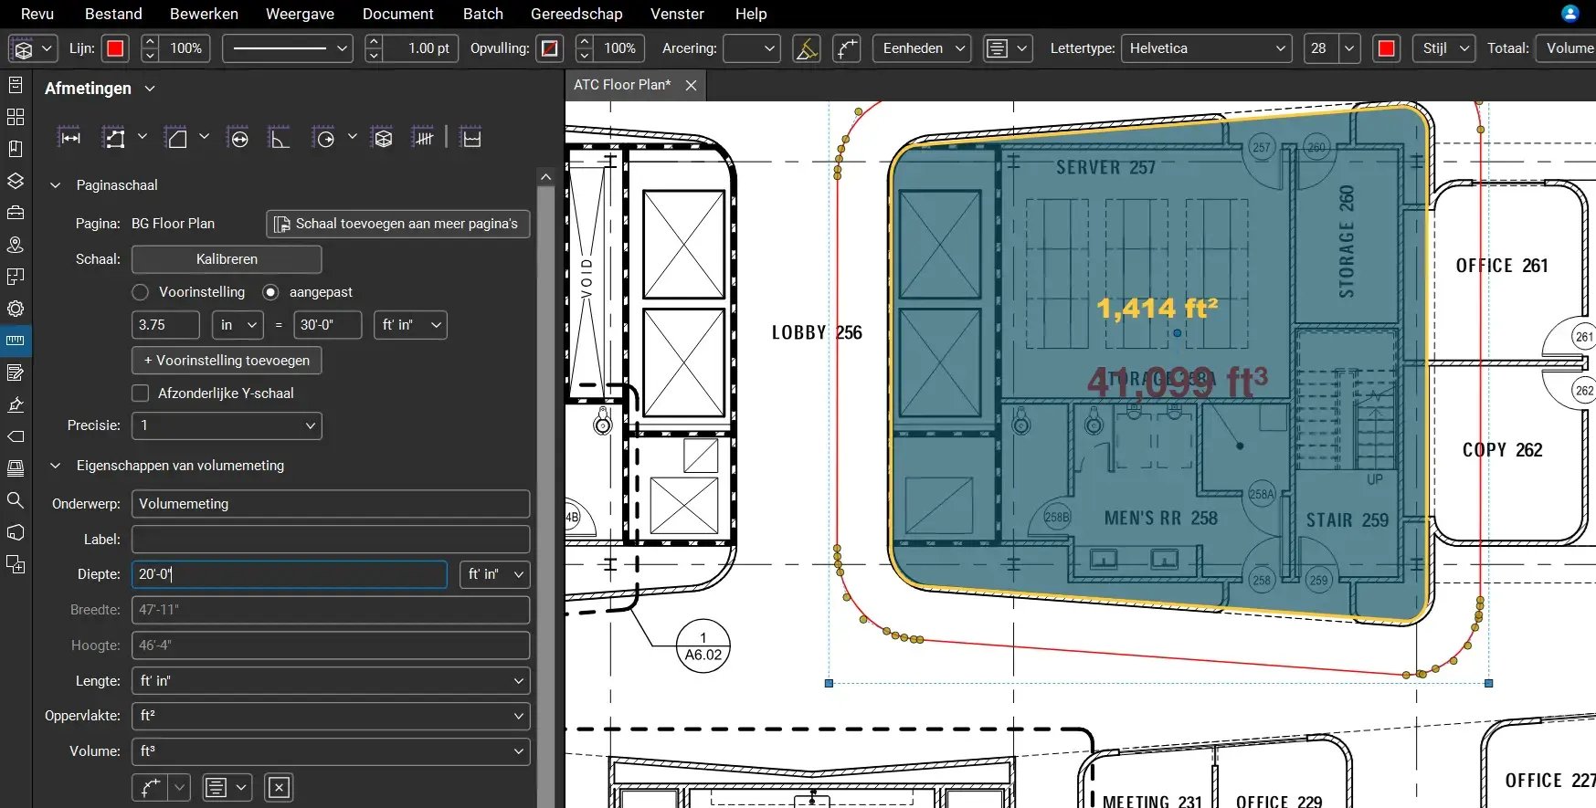This screenshot has width=1596, height=808.
Task: Open the Spaces location panel in sidebar
Action: [x=16, y=245]
